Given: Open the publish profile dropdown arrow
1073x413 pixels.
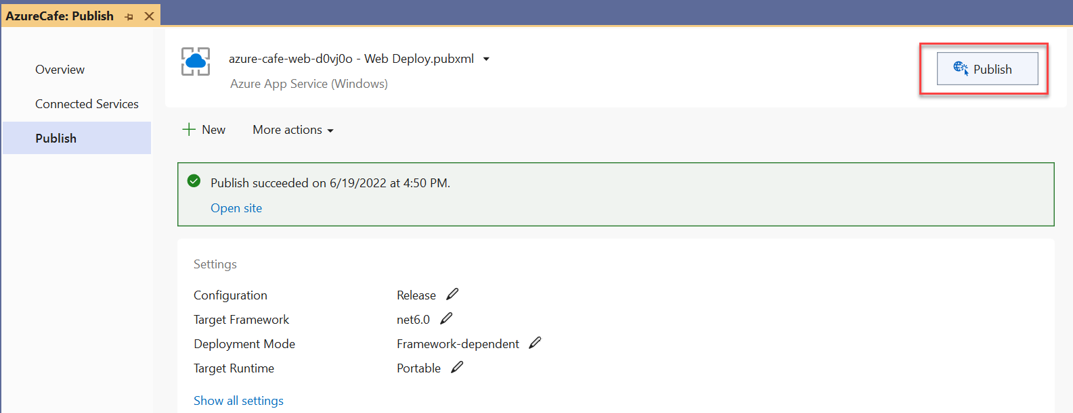Looking at the screenshot, I should coord(486,59).
